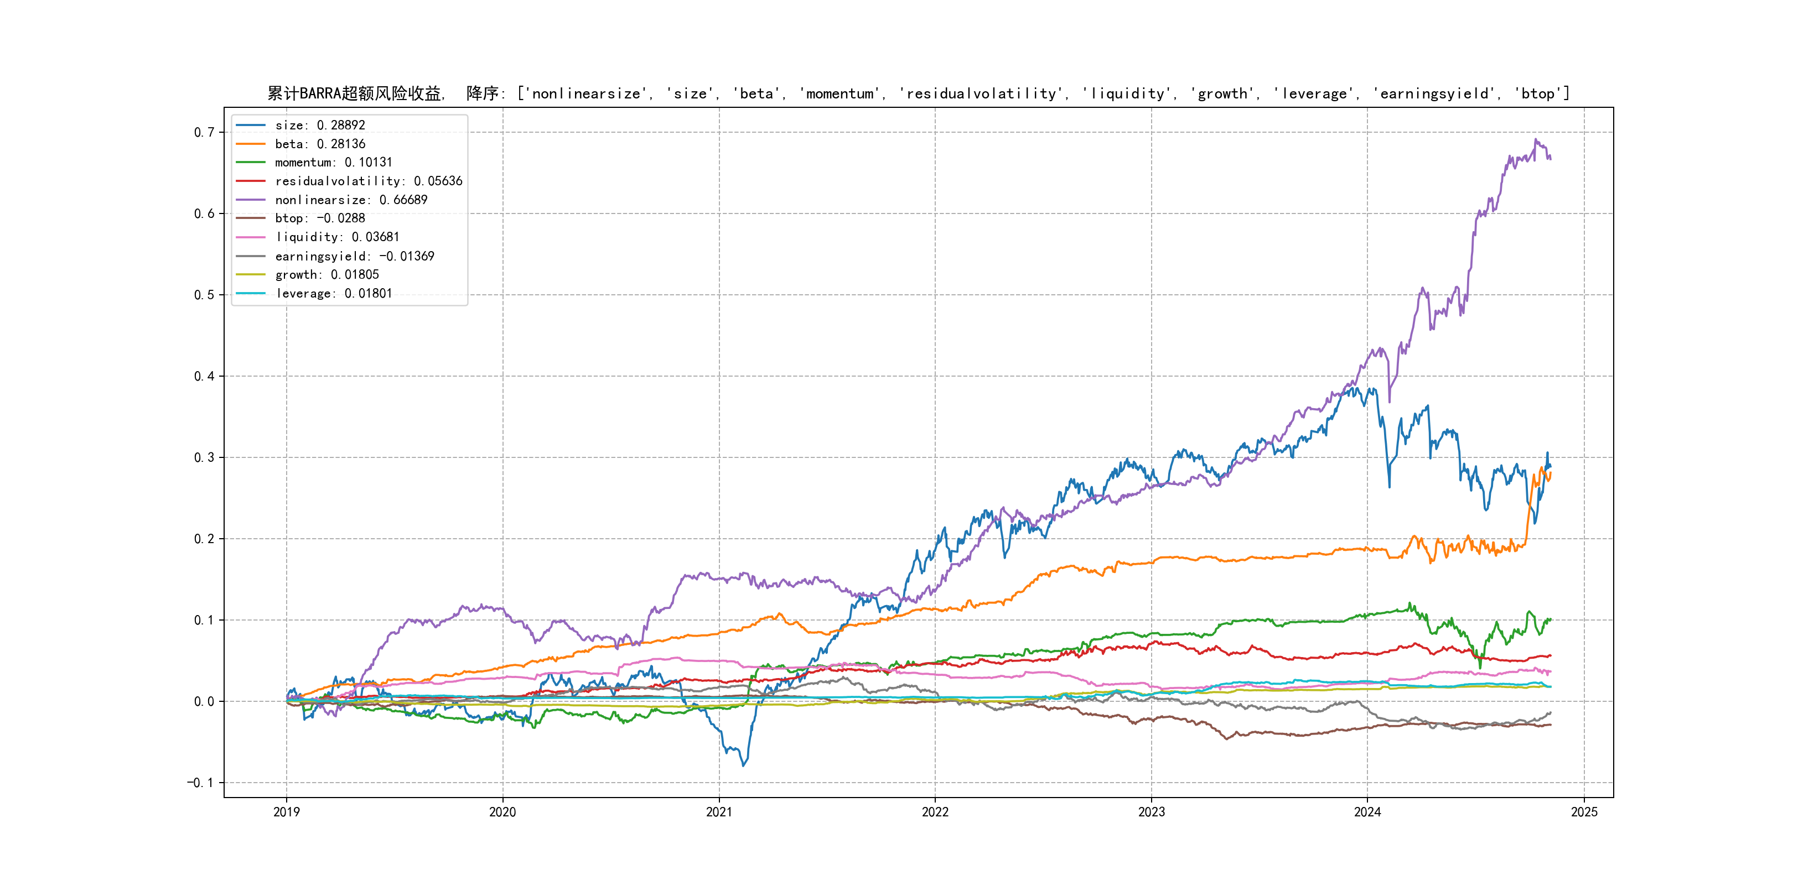Click the 'liquidity: 0.03681' legend entry

pyautogui.click(x=337, y=237)
